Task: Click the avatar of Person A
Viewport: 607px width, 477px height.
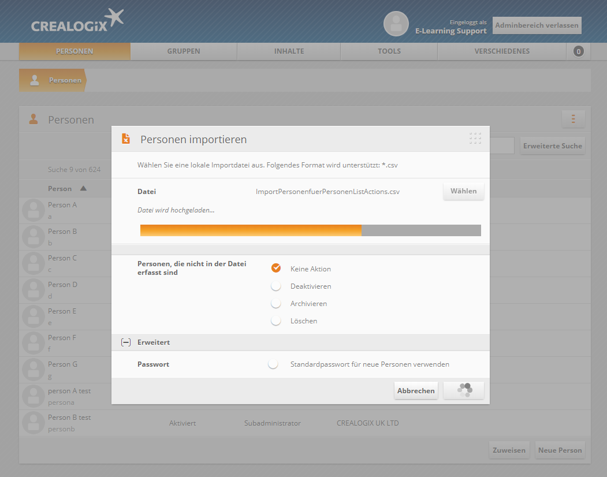Action: (x=33, y=210)
